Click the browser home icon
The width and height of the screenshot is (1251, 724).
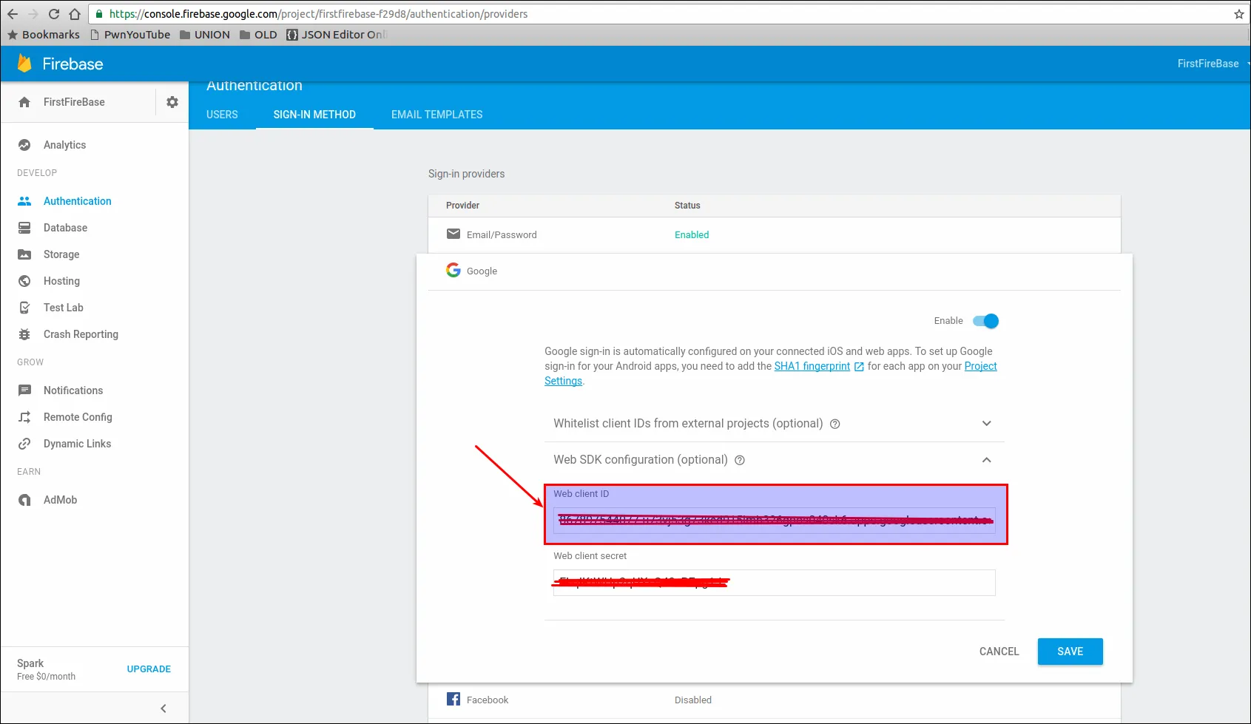(75, 14)
